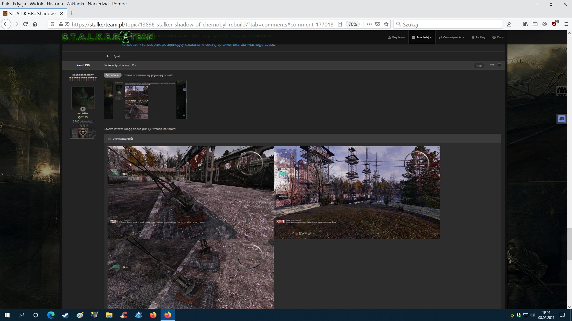Image resolution: width=572 pixels, height=321 pixels.
Task: Open the Discord widget on right edge
Action: point(562,119)
